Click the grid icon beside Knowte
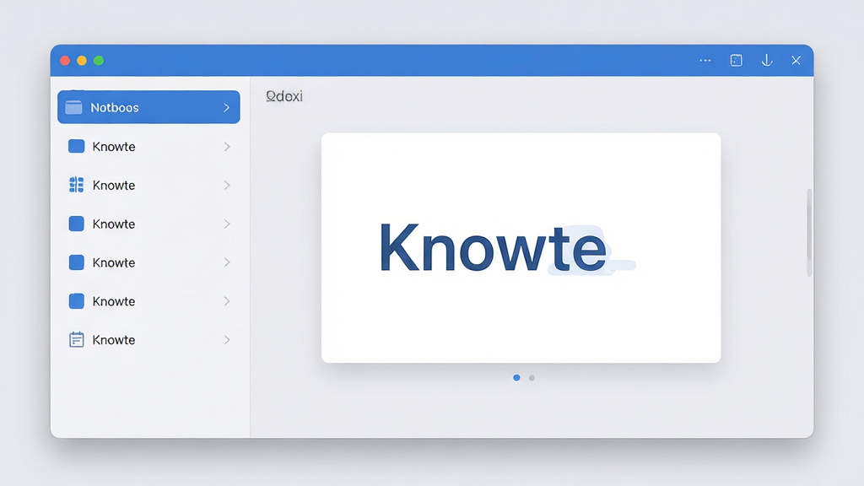The height and width of the screenshot is (486, 864). coord(76,185)
